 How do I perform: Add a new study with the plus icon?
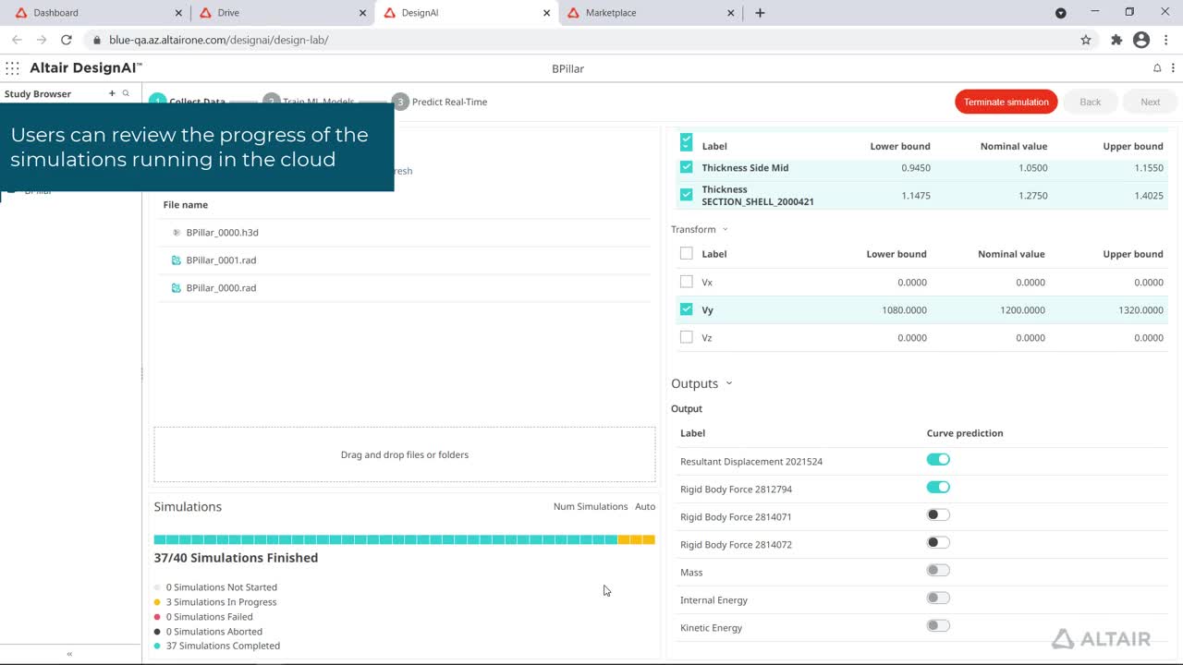click(112, 93)
